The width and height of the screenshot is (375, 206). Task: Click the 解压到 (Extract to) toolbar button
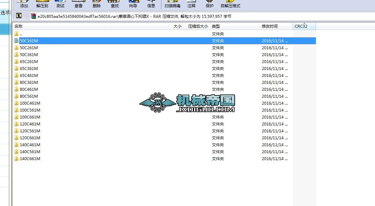pos(42,4)
